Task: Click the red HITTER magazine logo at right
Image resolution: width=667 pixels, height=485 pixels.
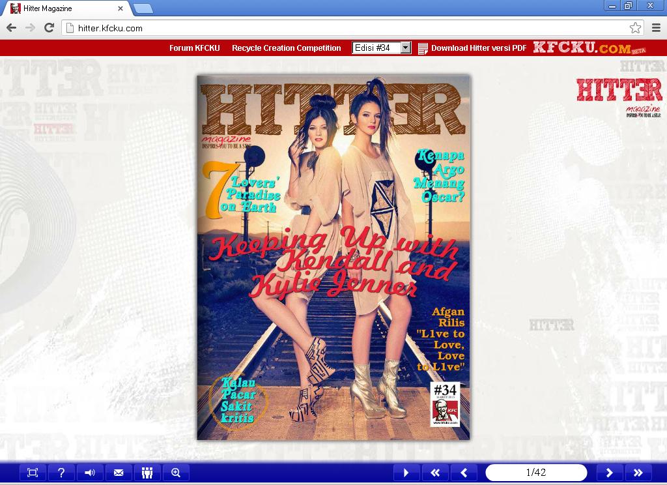Action: [619, 97]
